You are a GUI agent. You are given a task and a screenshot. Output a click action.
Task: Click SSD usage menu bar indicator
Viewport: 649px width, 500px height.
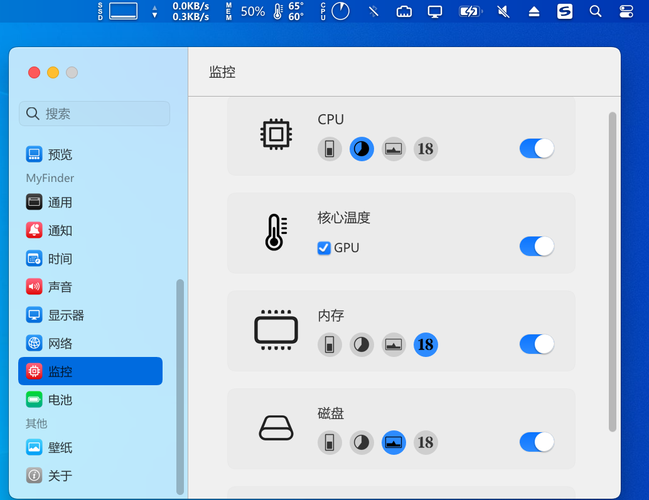pyautogui.click(x=118, y=11)
